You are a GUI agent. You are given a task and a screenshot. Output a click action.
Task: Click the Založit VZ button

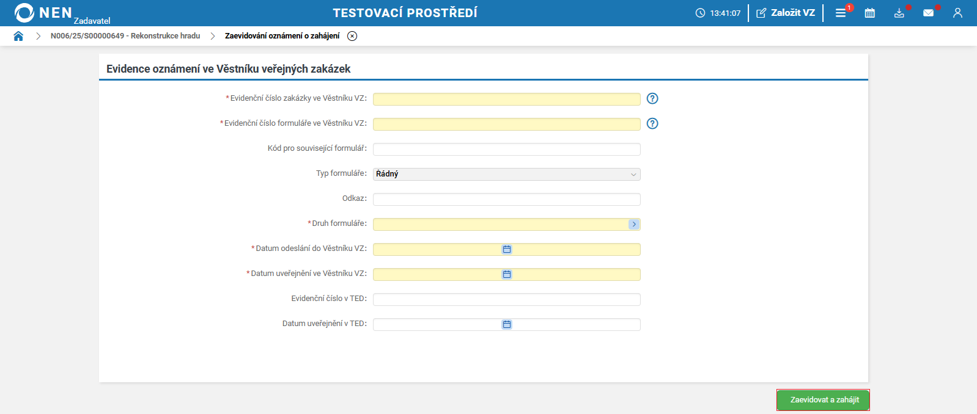tap(786, 13)
